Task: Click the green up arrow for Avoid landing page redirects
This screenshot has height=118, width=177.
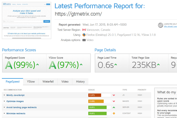Action: click(114, 107)
